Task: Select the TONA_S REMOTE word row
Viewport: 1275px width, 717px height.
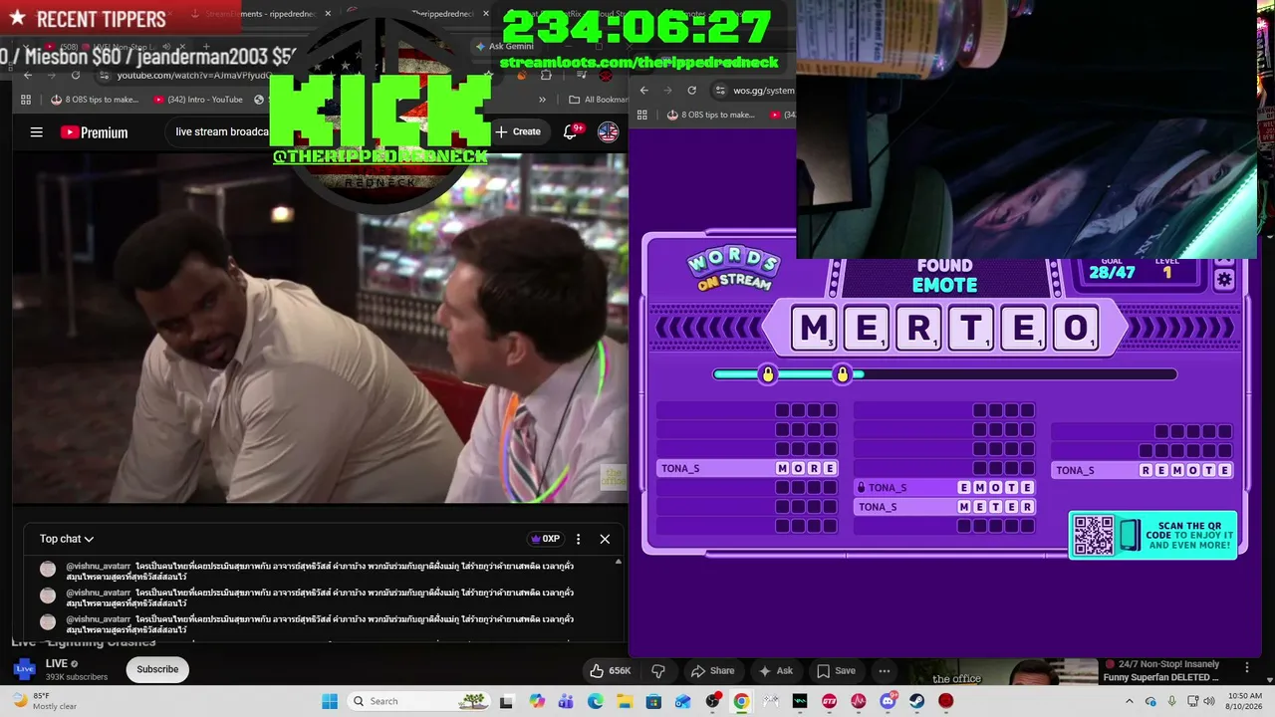Action: click(x=1143, y=470)
